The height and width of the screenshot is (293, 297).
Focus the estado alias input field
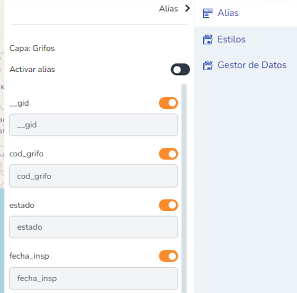(93, 227)
